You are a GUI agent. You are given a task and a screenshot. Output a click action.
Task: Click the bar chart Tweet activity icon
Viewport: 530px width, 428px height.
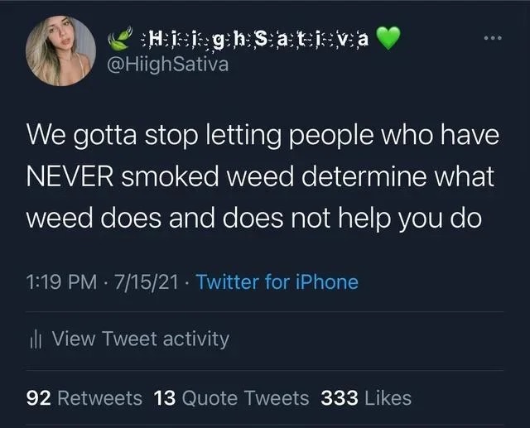pos(35,339)
